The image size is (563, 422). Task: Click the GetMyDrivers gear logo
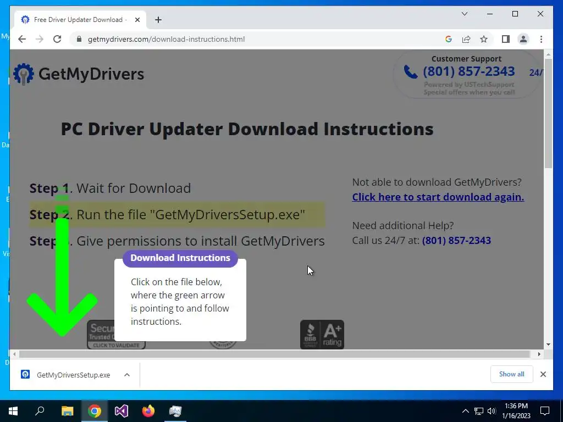click(x=24, y=74)
